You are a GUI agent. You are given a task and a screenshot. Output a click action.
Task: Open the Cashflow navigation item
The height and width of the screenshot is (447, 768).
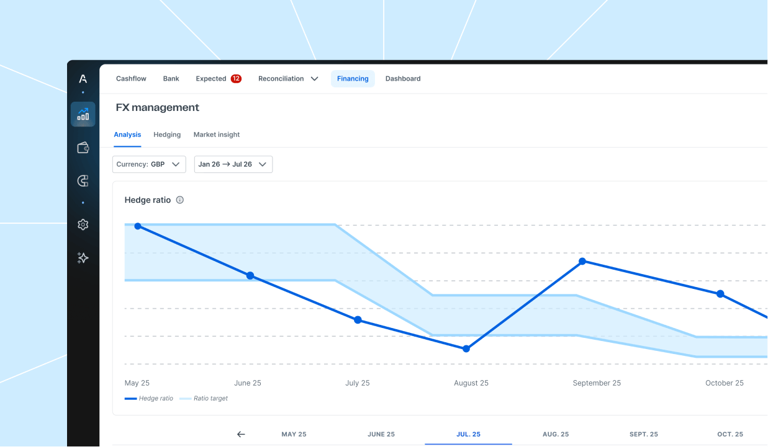131,79
